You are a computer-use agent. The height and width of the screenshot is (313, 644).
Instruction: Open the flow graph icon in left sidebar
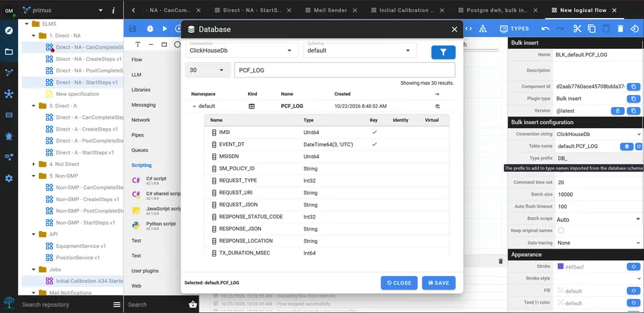pyautogui.click(x=9, y=72)
